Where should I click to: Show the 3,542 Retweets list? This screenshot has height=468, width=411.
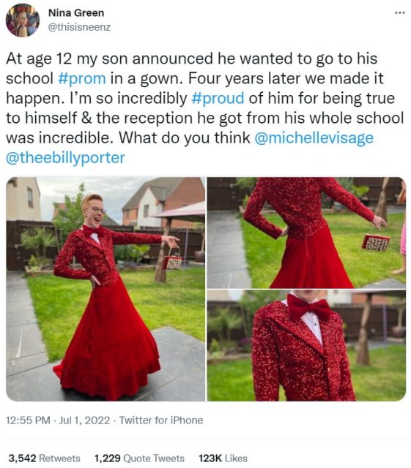click(44, 458)
